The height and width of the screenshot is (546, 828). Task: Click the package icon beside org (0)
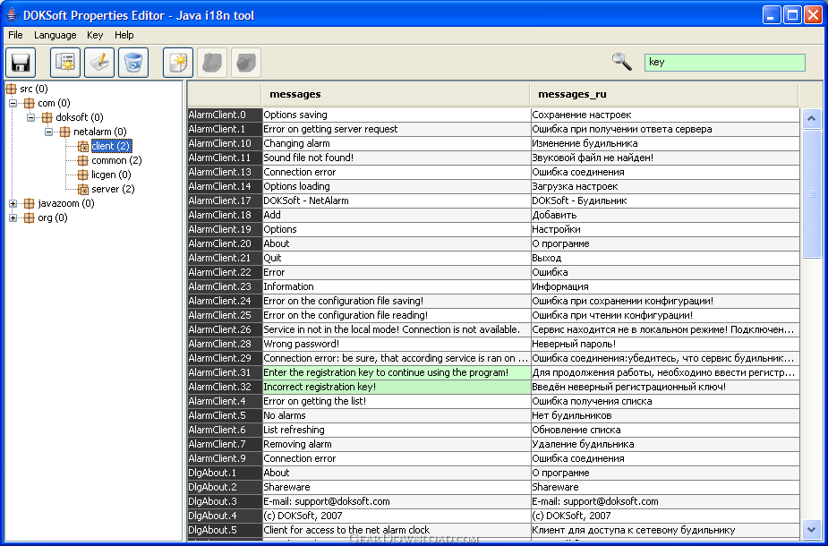[x=29, y=218]
